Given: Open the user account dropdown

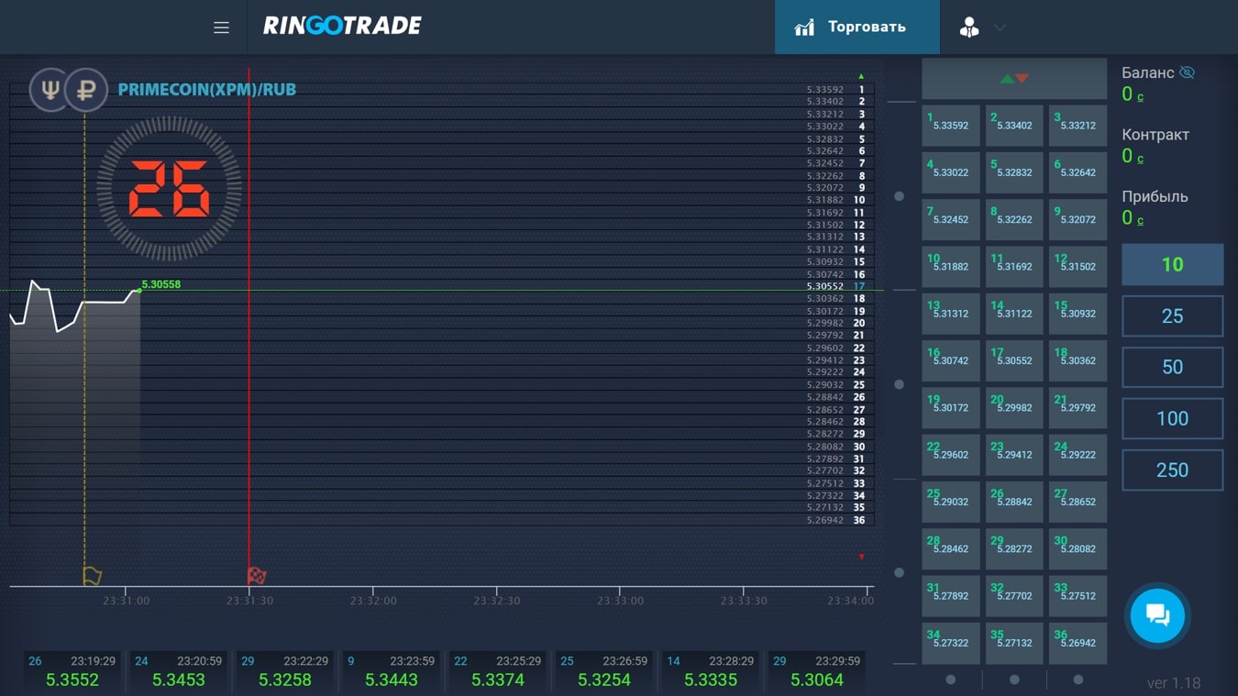Looking at the screenshot, I should (x=981, y=28).
